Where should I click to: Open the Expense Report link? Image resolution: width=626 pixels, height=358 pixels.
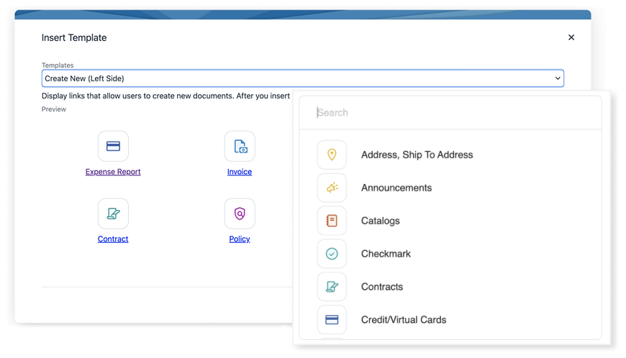[113, 172]
